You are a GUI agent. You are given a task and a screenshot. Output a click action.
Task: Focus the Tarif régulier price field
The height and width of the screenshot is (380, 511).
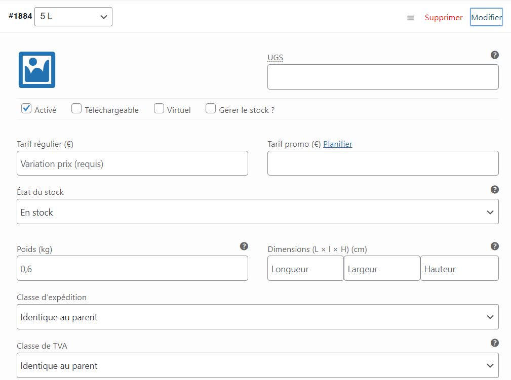click(132, 163)
